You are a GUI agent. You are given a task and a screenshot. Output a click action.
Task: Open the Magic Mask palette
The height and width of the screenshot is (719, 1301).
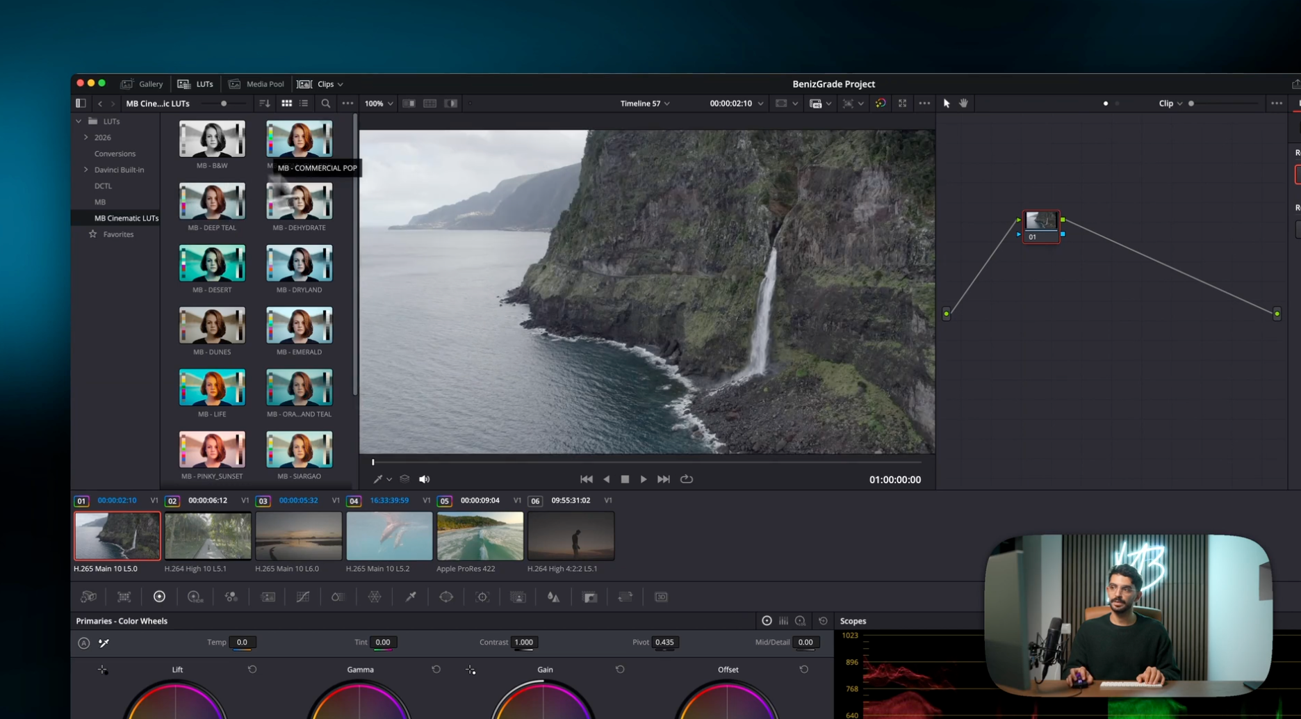point(518,597)
